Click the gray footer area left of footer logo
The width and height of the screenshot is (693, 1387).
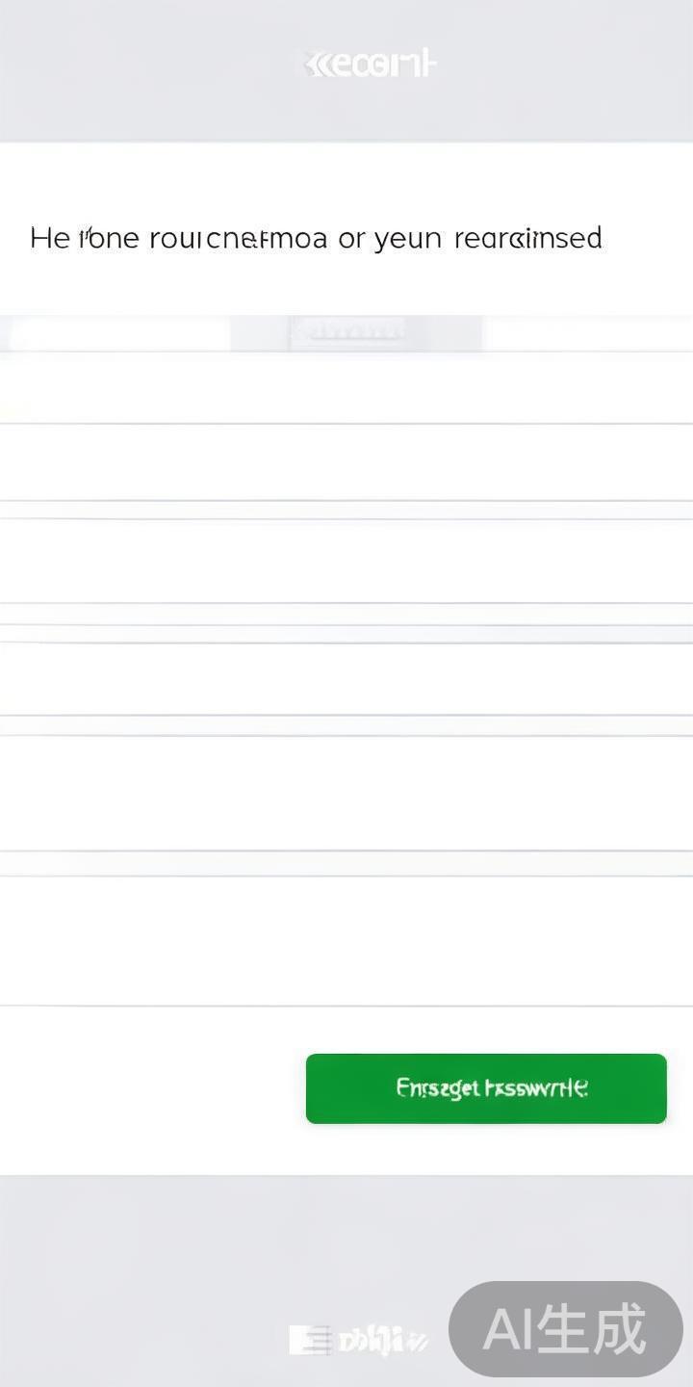[x=144, y=1339]
